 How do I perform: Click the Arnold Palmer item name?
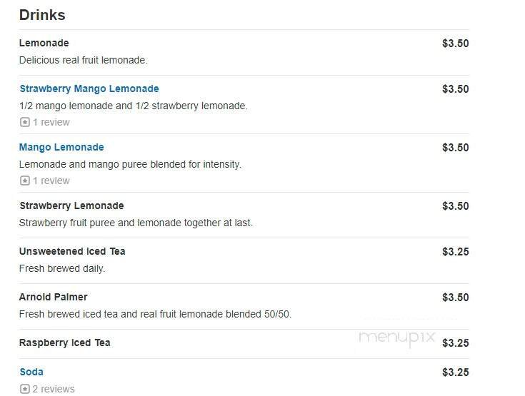(x=53, y=298)
